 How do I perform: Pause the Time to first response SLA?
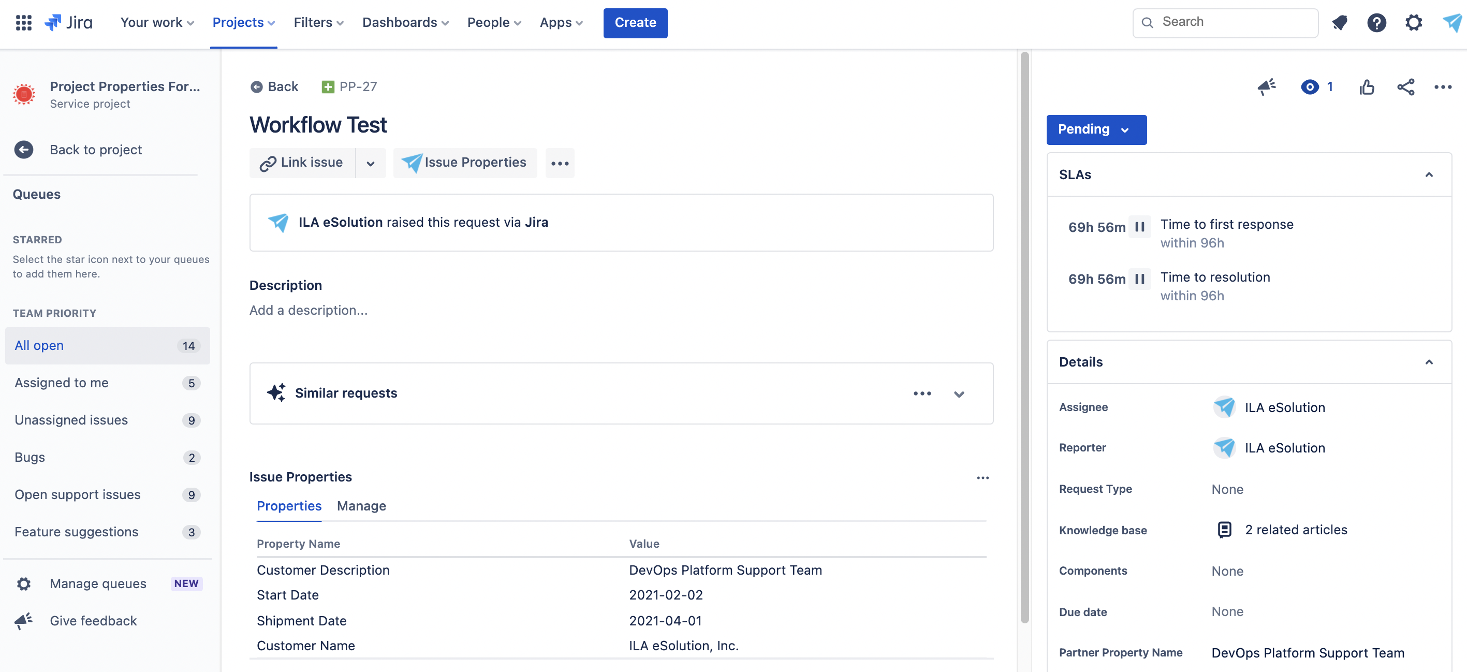(1140, 226)
